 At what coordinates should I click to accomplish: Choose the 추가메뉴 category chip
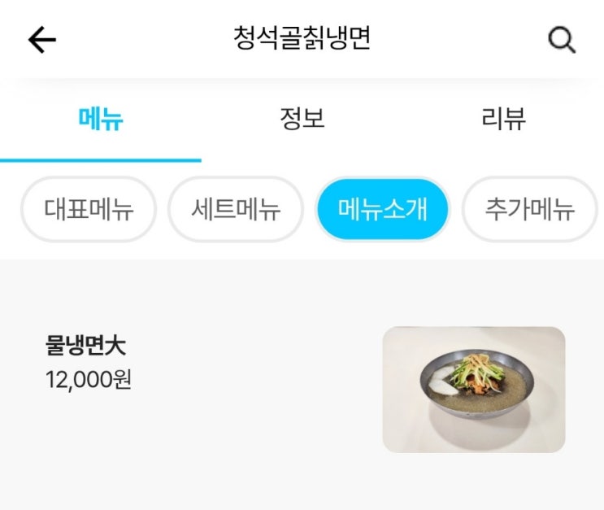pyautogui.click(x=529, y=210)
